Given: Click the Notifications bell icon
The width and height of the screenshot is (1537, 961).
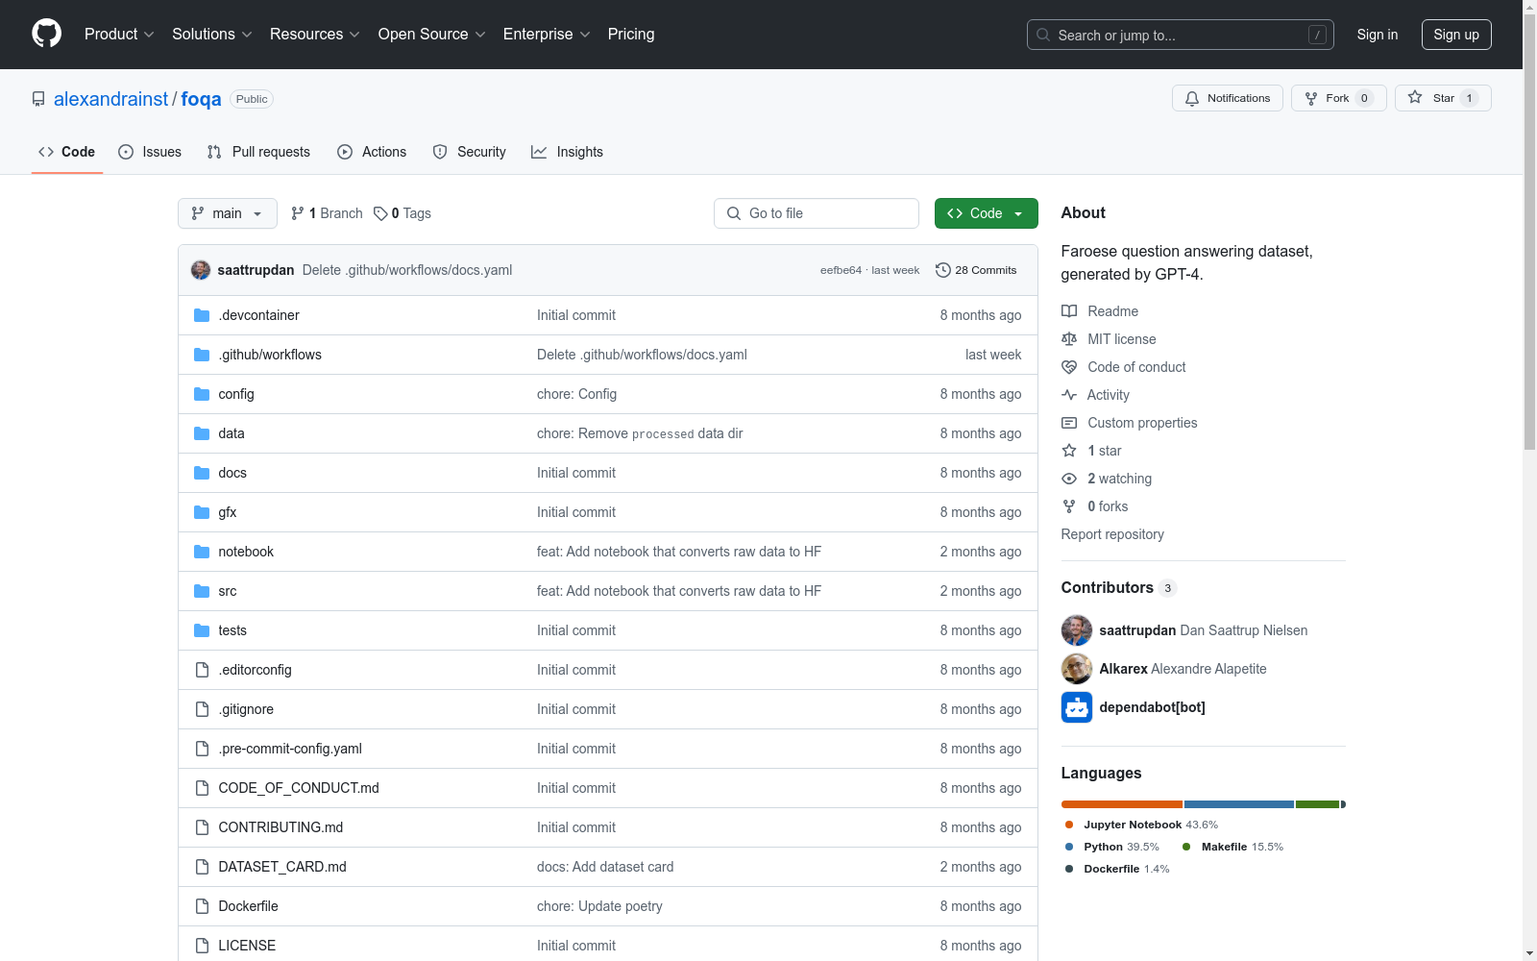Looking at the screenshot, I should [1192, 98].
